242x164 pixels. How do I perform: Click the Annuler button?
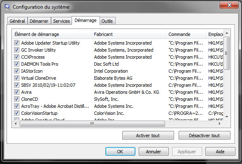(x=154, y=151)
